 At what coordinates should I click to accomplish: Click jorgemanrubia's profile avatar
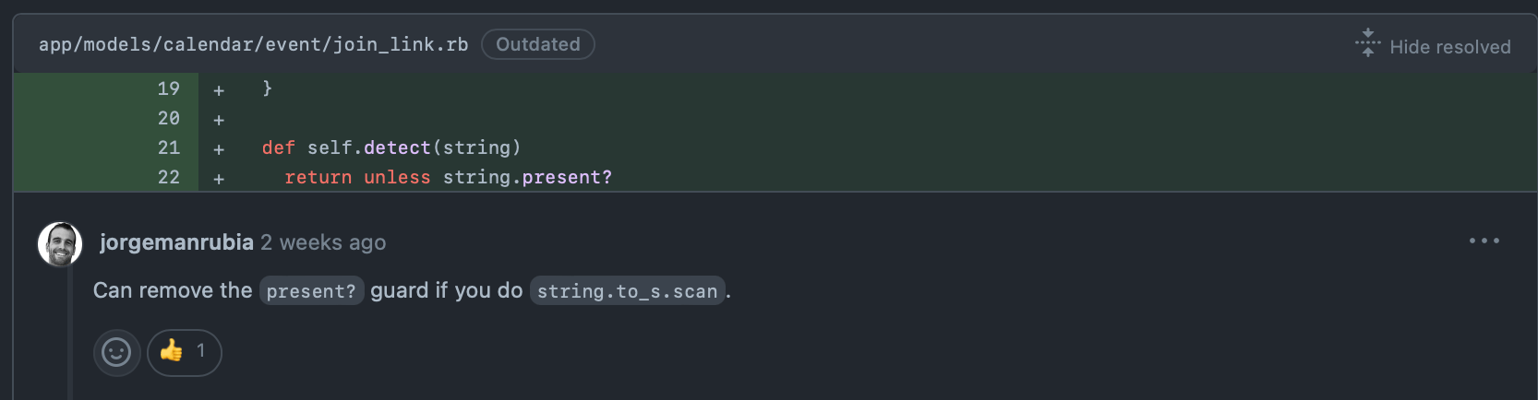click(60, 244)
